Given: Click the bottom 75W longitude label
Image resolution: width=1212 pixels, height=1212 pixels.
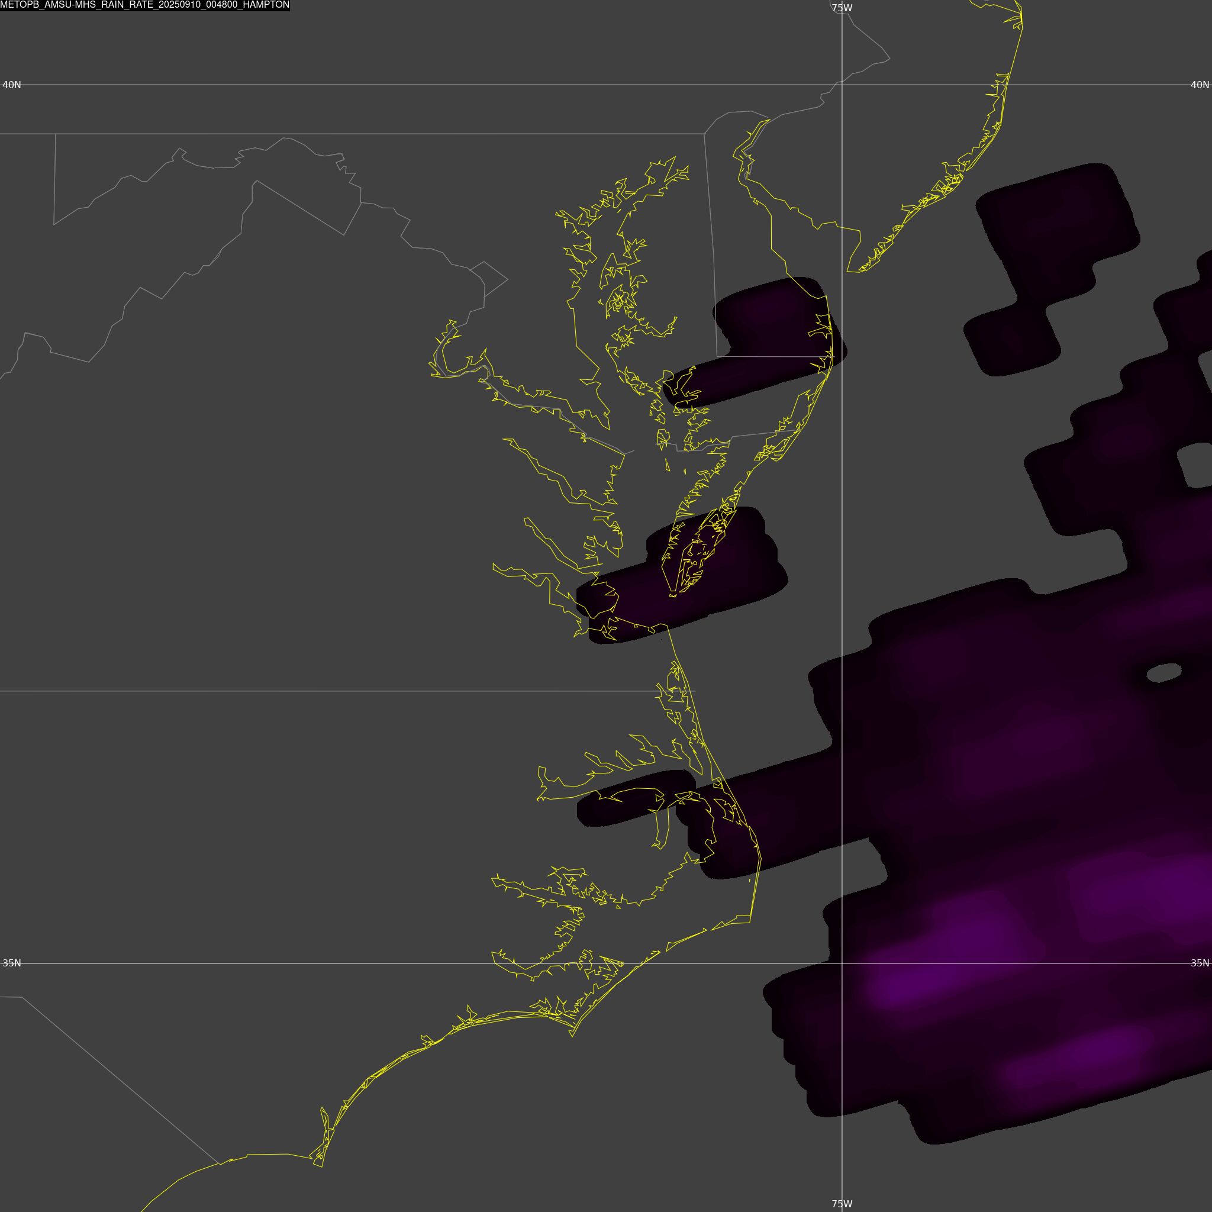Looking at the screenshot, I should [x=842, y=1204].
